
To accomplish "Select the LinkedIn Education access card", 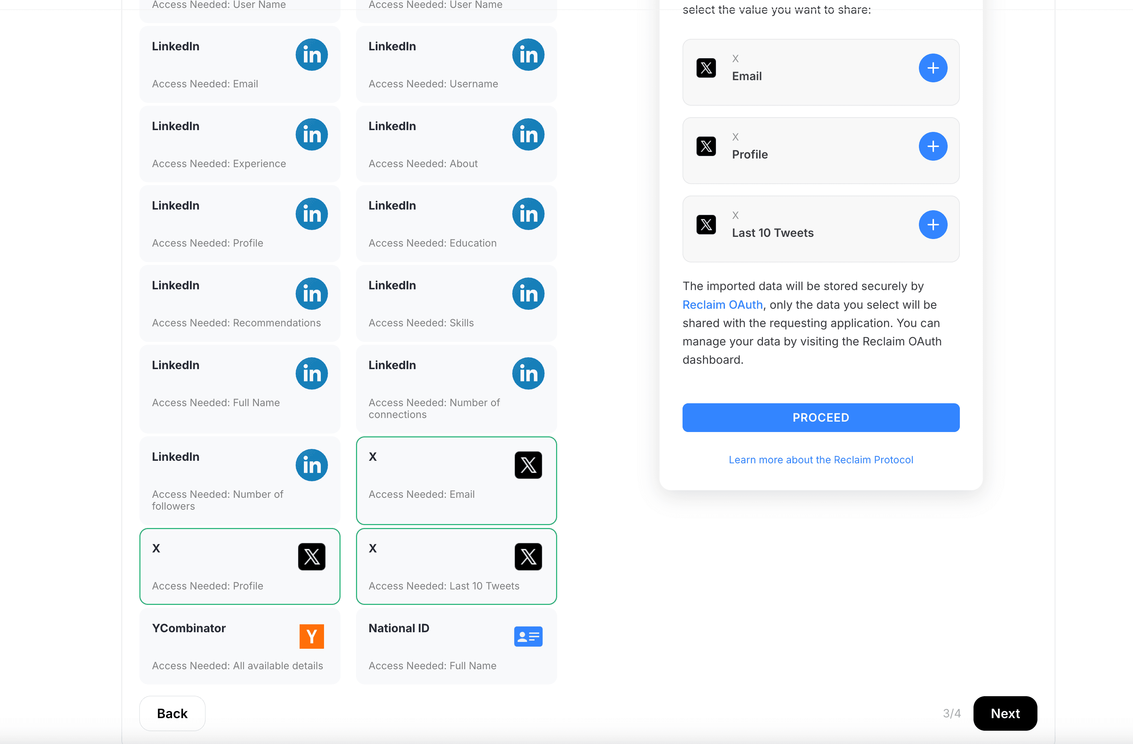I will [457, 224].
